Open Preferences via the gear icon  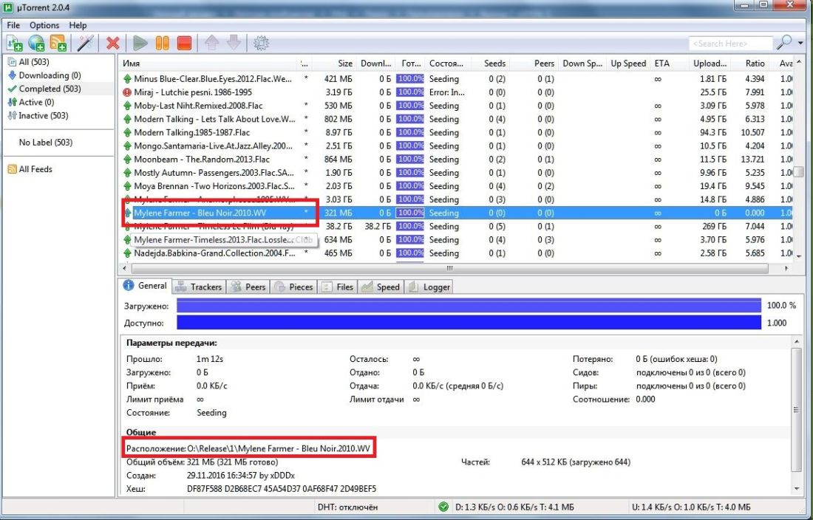pos(262,43)
